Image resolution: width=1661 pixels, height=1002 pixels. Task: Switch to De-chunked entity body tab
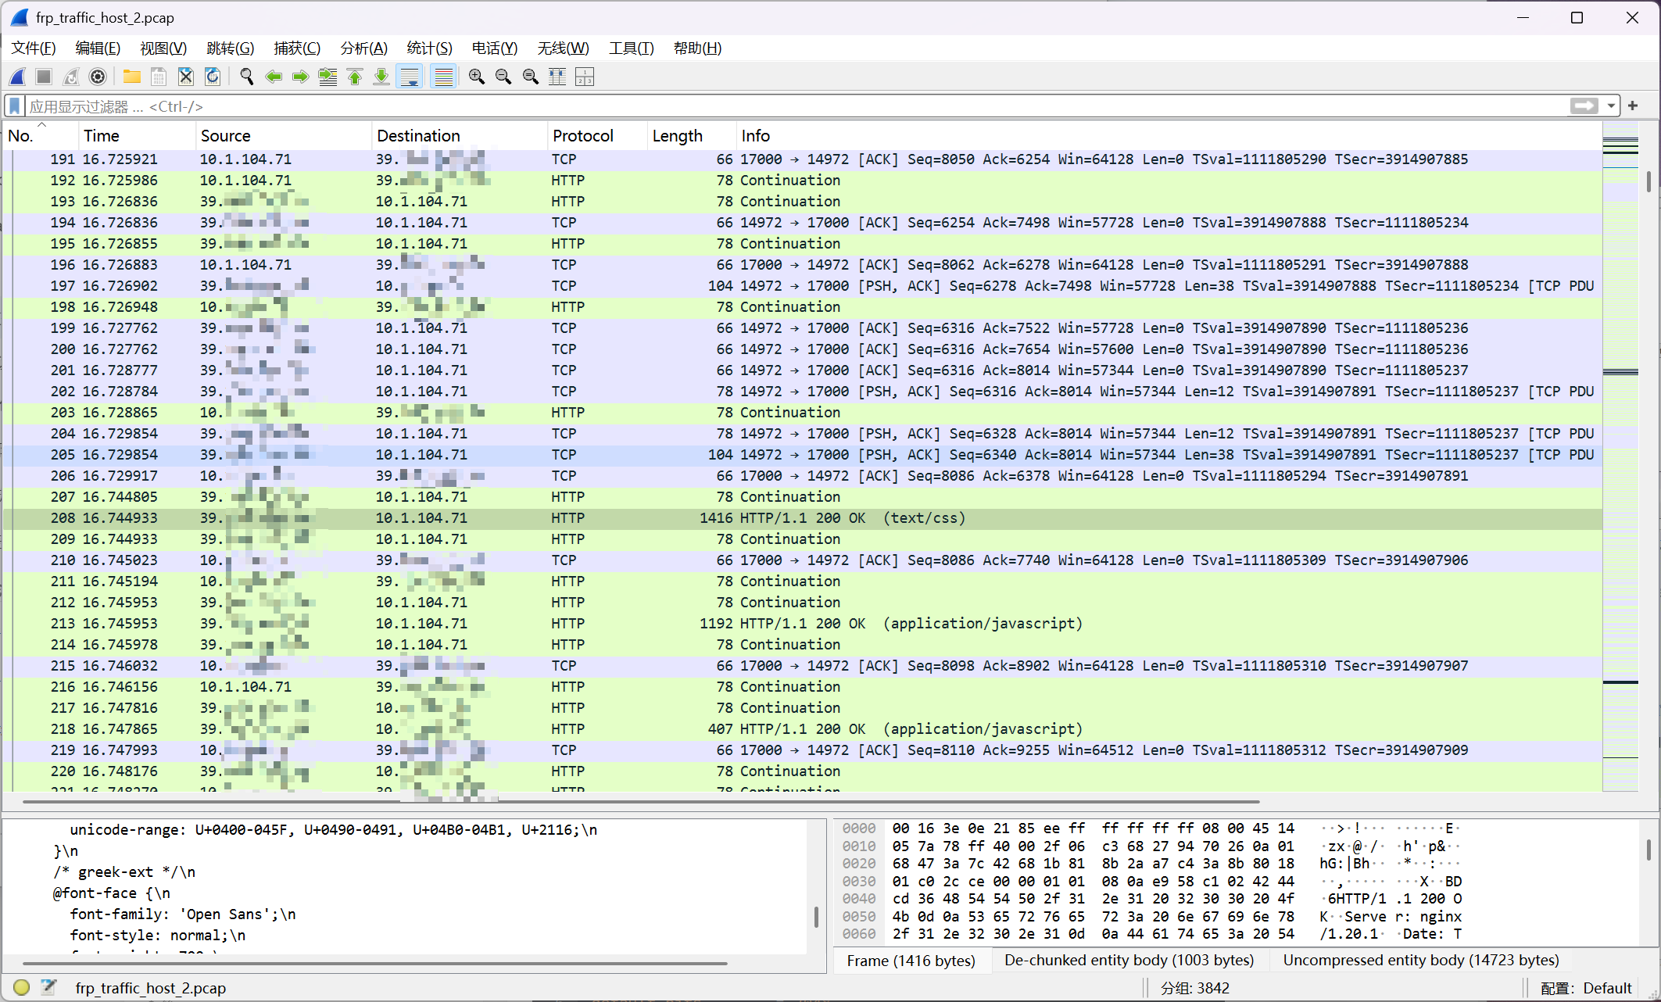1129,961
